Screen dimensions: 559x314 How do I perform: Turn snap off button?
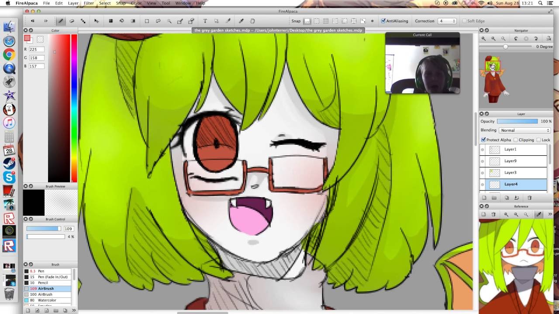tap(307, 21)
